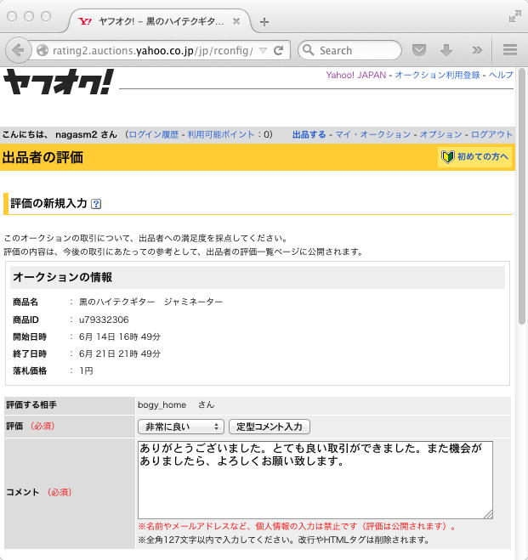Screen dimensions: 528x560
Task: Select the ヤフオク! tab
Action: click(x=159, y=21)
